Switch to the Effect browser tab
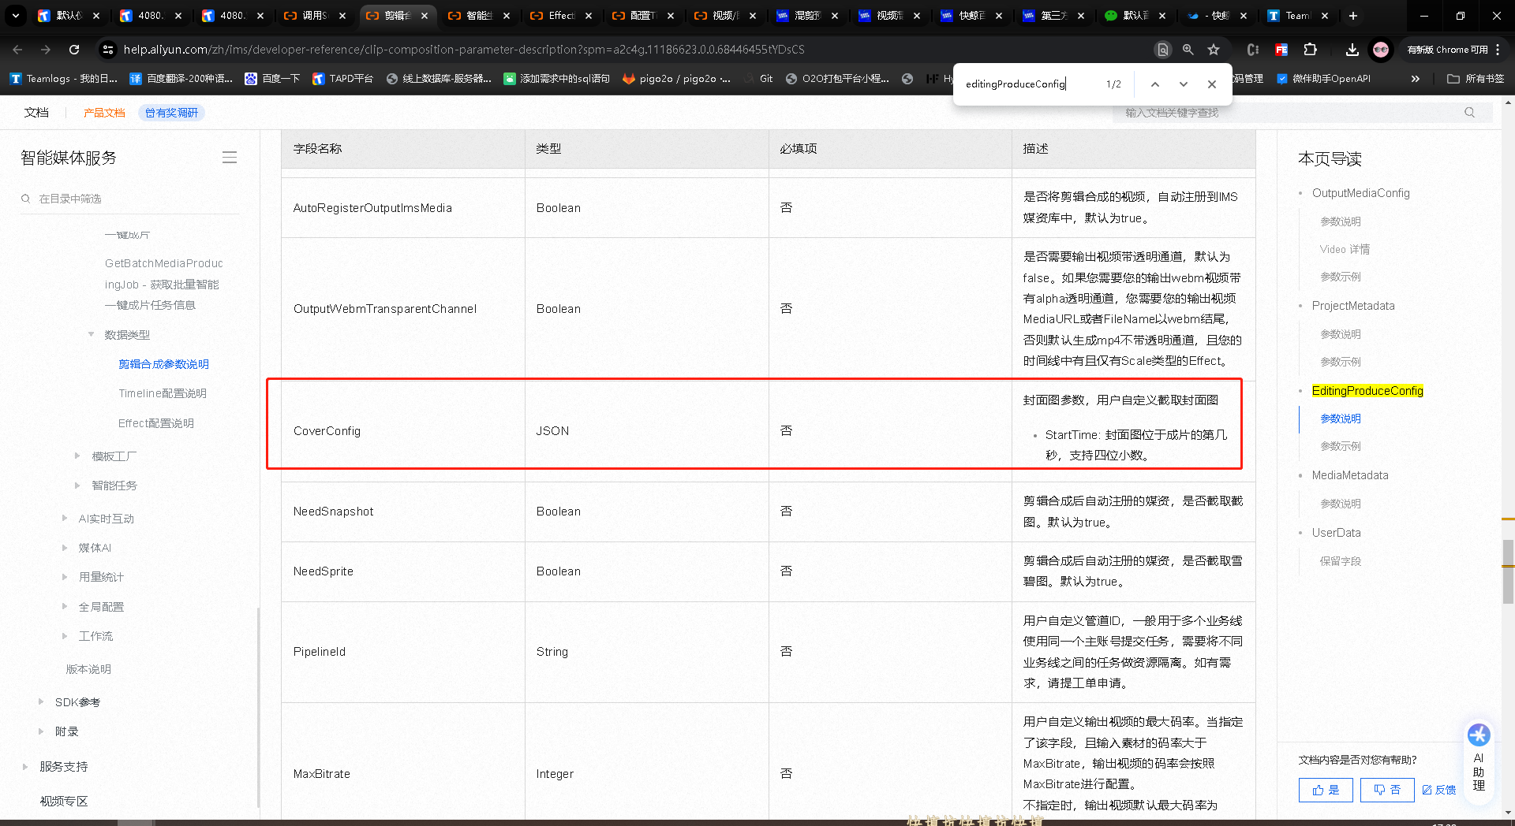This screenshot has width=1515, height=826. 562,15
